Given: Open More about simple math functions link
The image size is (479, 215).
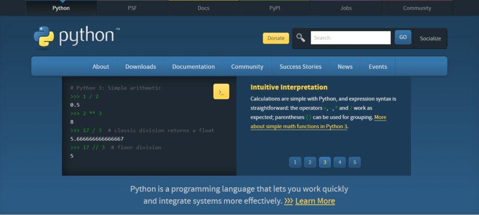Looking at the screenshot, I should [318, 122].
